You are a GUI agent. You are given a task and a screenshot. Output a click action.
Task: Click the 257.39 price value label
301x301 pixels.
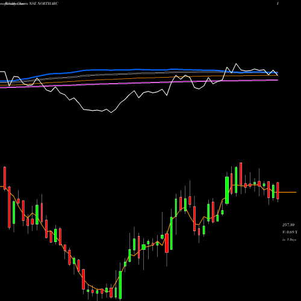(288, 225)
